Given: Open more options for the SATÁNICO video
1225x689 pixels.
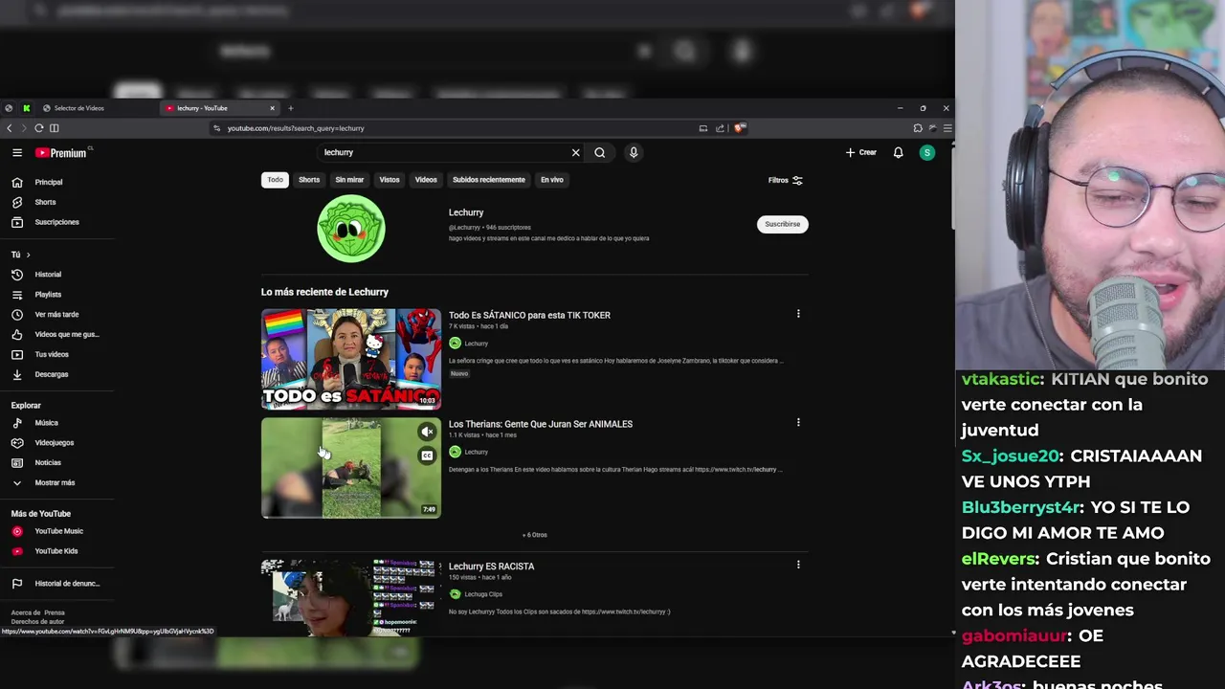Looking at the screenshot, I should click(798, 314).
